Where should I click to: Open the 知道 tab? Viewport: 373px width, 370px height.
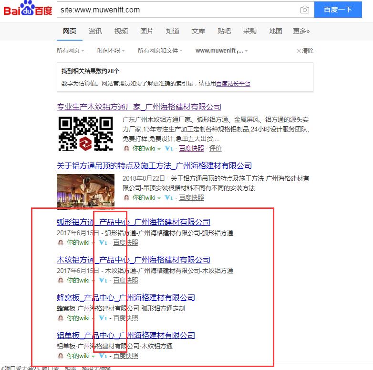tap(173, 31)
